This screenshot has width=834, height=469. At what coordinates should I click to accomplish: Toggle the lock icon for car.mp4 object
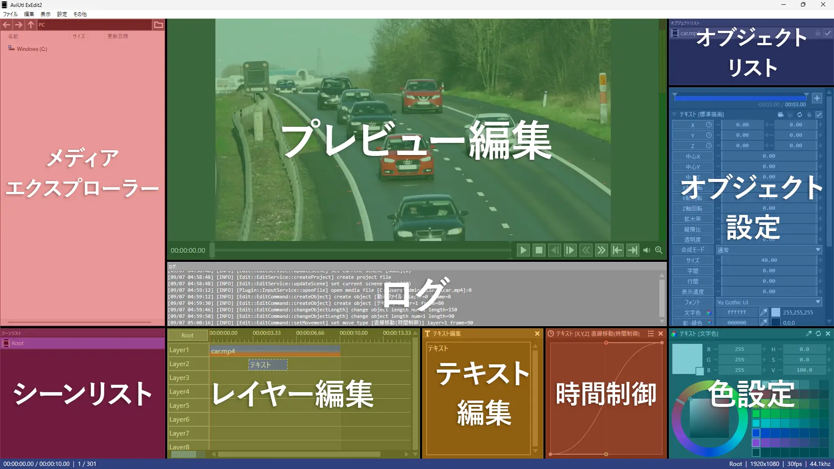818,33
